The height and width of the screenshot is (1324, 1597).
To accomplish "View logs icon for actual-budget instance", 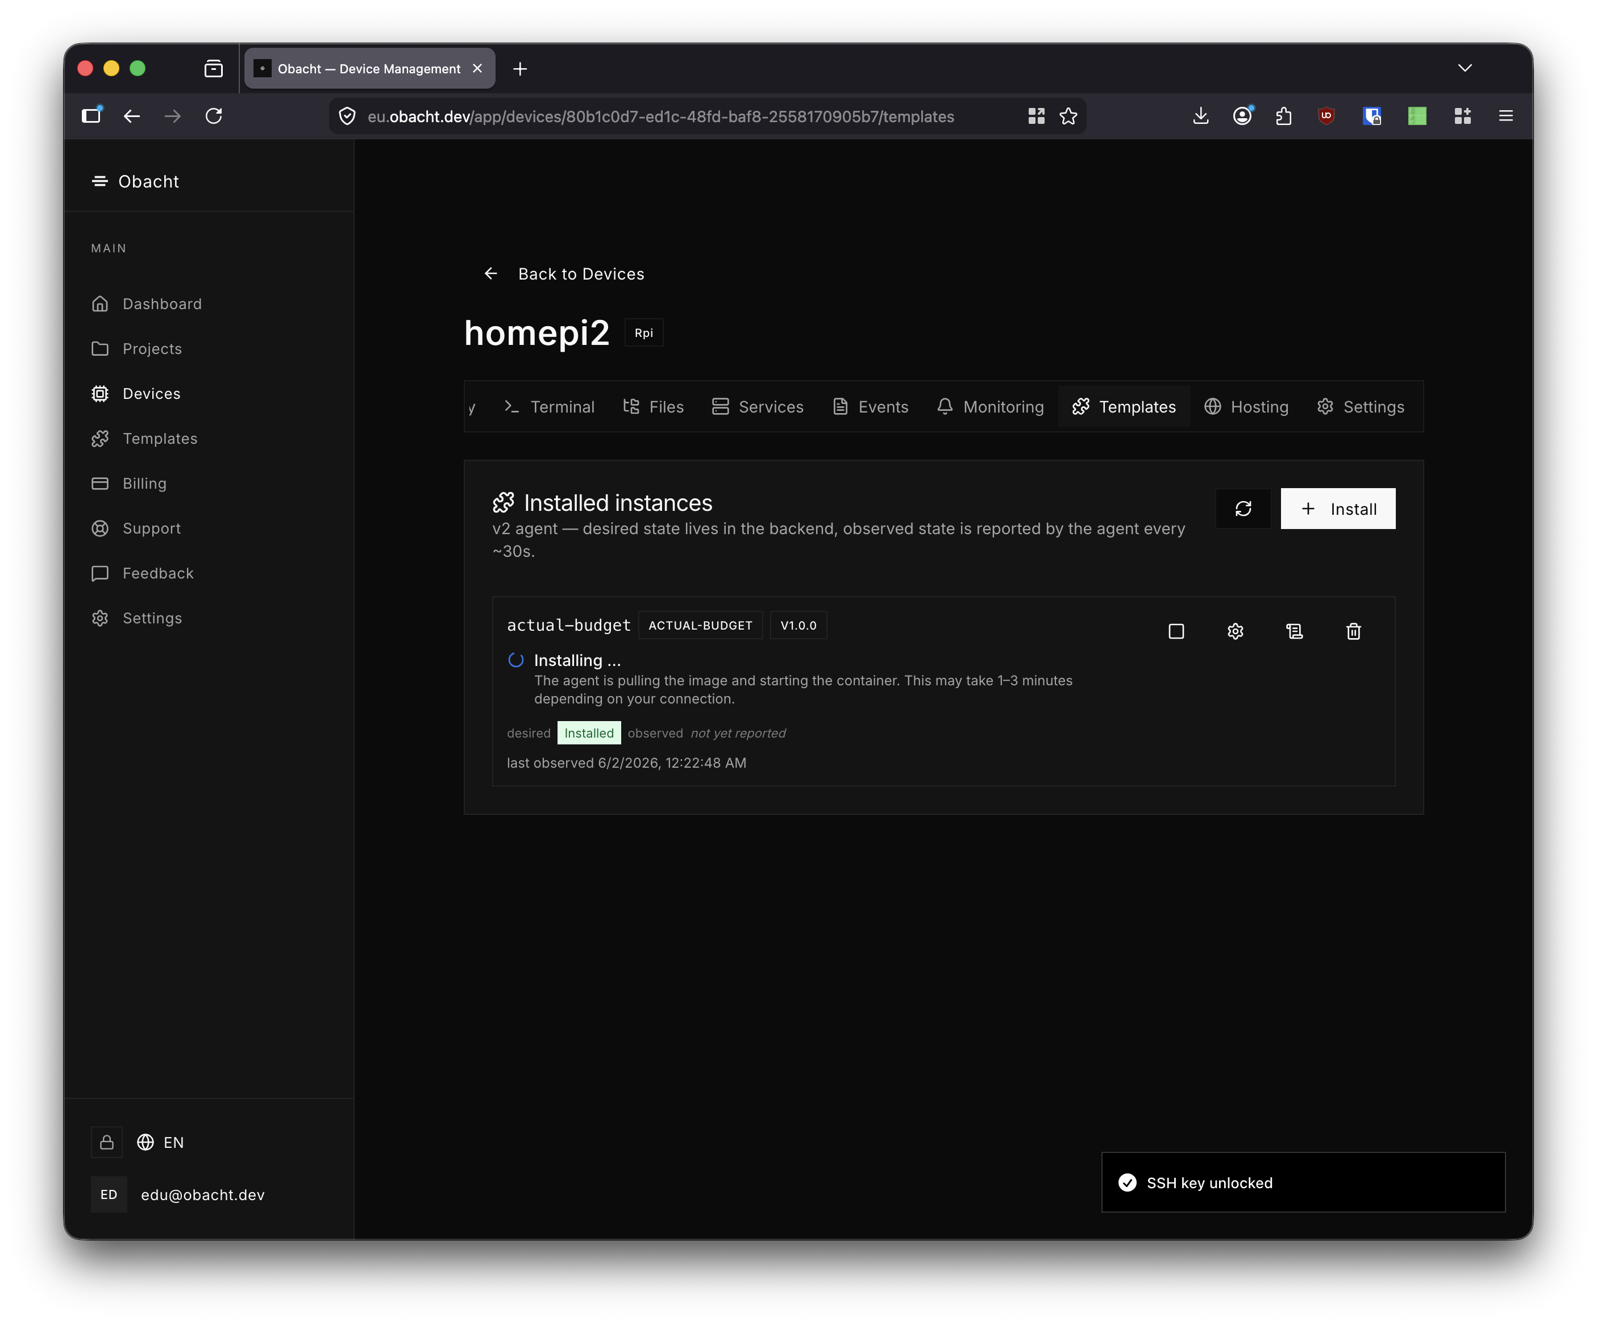I will tap(1294, 631).
